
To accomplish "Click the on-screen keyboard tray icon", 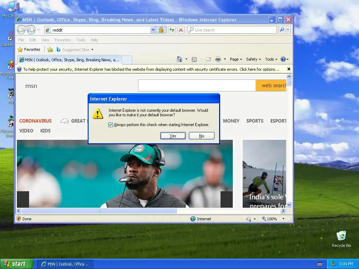I will click(320, 264).
